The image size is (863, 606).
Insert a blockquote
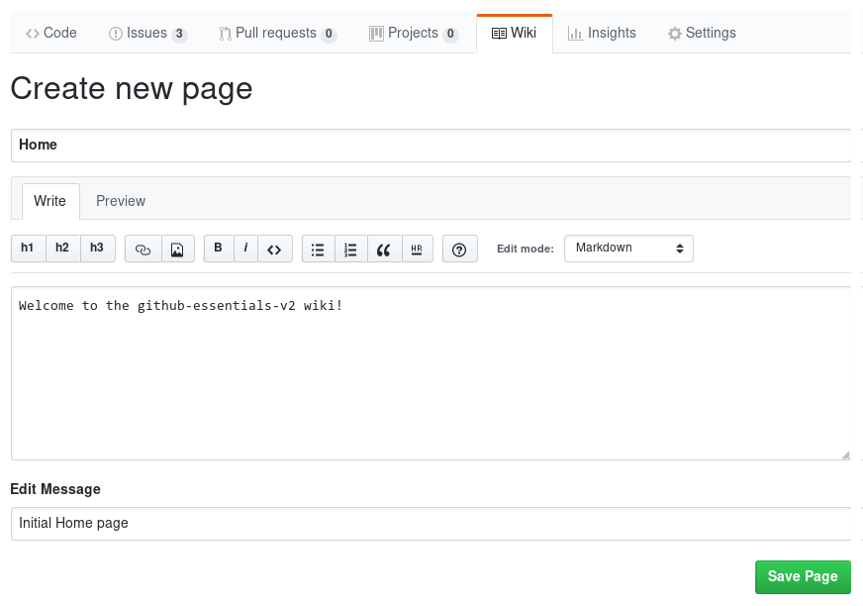(x=384, y=250)
